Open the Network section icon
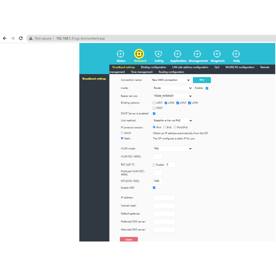Image resolution: width=276 pixels, height=276 pixels. tap(139, 54)
